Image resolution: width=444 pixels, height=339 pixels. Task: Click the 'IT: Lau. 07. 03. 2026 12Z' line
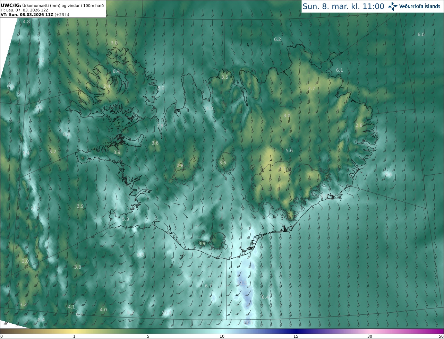[x=24, y=10]
